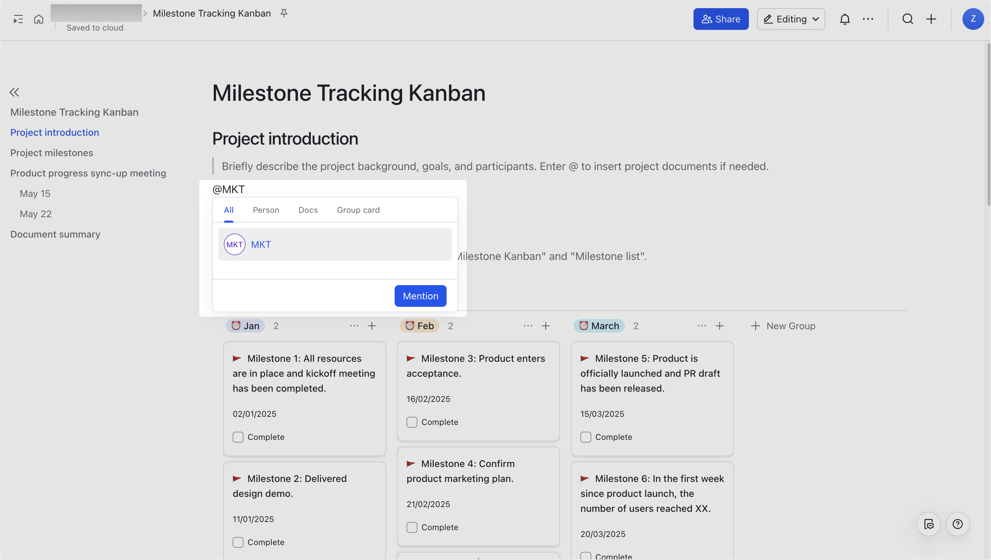
Task: Collapse the outline with double-chevron icon
Action: [14, 92]
